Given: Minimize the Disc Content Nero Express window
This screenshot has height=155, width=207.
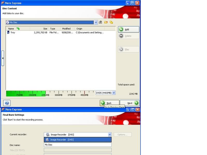Looking at the screenshot, I should [x=128, y=3].
